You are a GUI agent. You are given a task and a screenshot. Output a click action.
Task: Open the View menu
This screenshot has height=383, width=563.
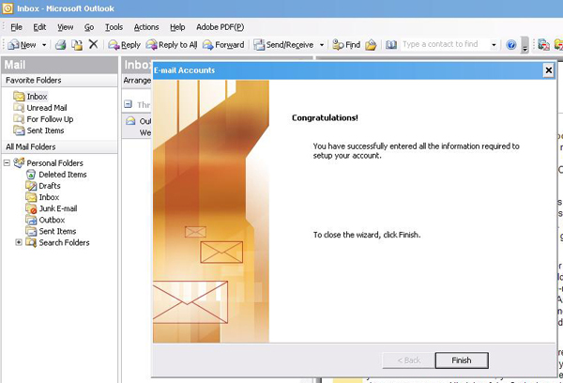click(65, 27)
